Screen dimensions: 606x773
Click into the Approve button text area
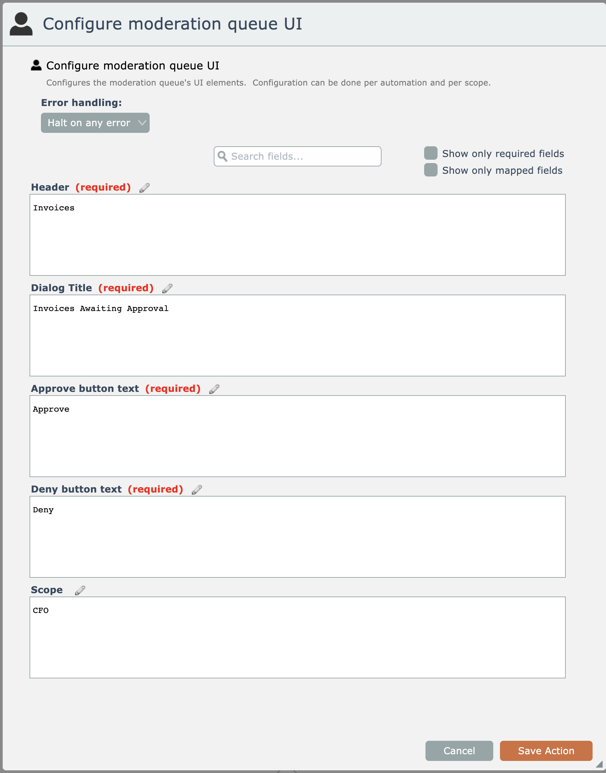297,436
